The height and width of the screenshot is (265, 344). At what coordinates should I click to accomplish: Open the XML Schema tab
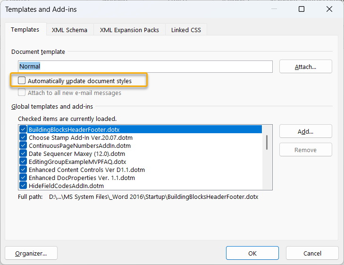[x=69, y=30]
